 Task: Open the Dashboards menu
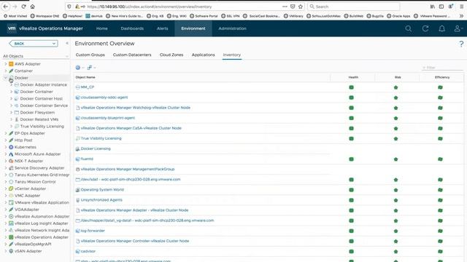[x=132, y=28]
